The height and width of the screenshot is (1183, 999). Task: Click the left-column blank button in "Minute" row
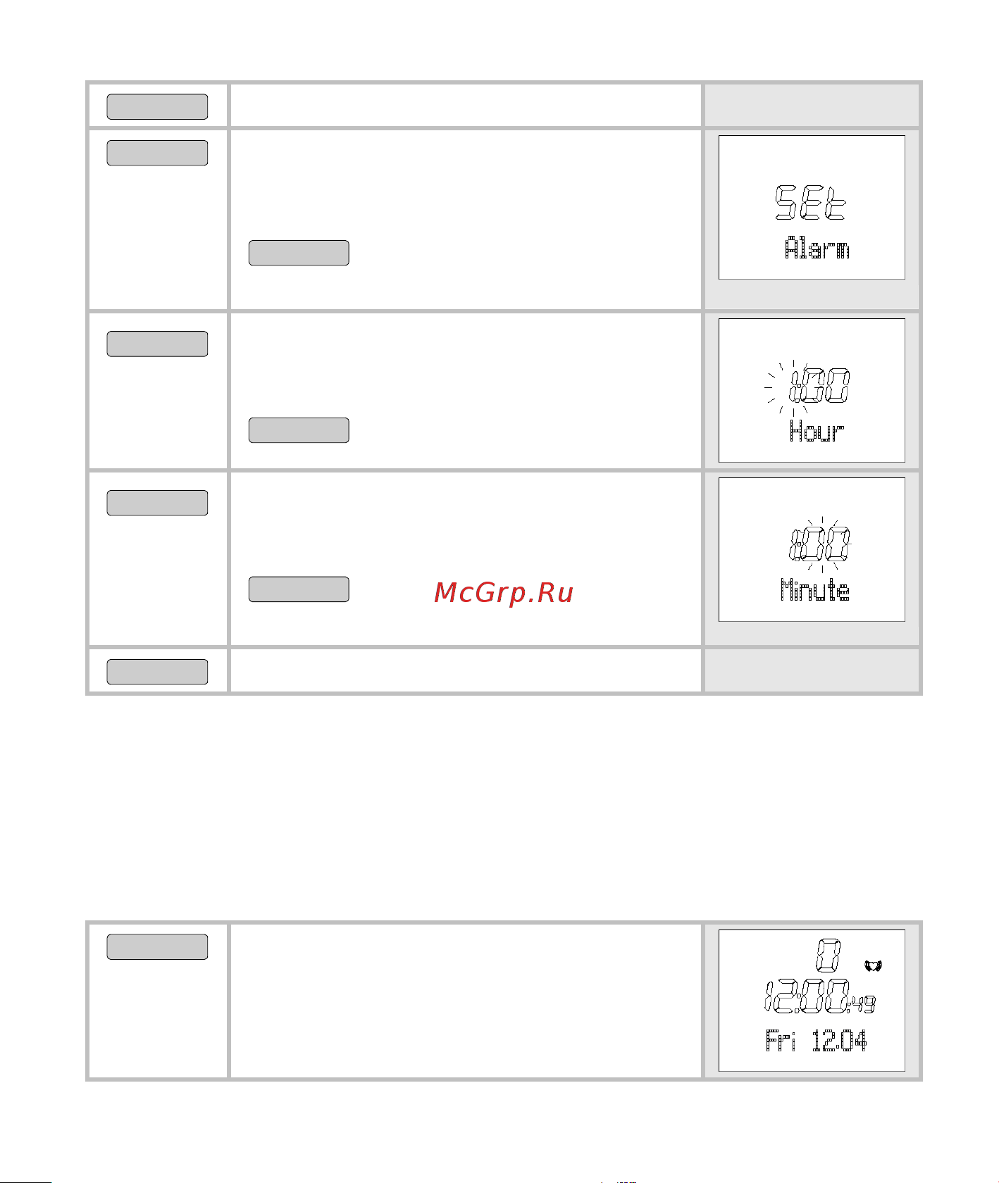(157, 503)
